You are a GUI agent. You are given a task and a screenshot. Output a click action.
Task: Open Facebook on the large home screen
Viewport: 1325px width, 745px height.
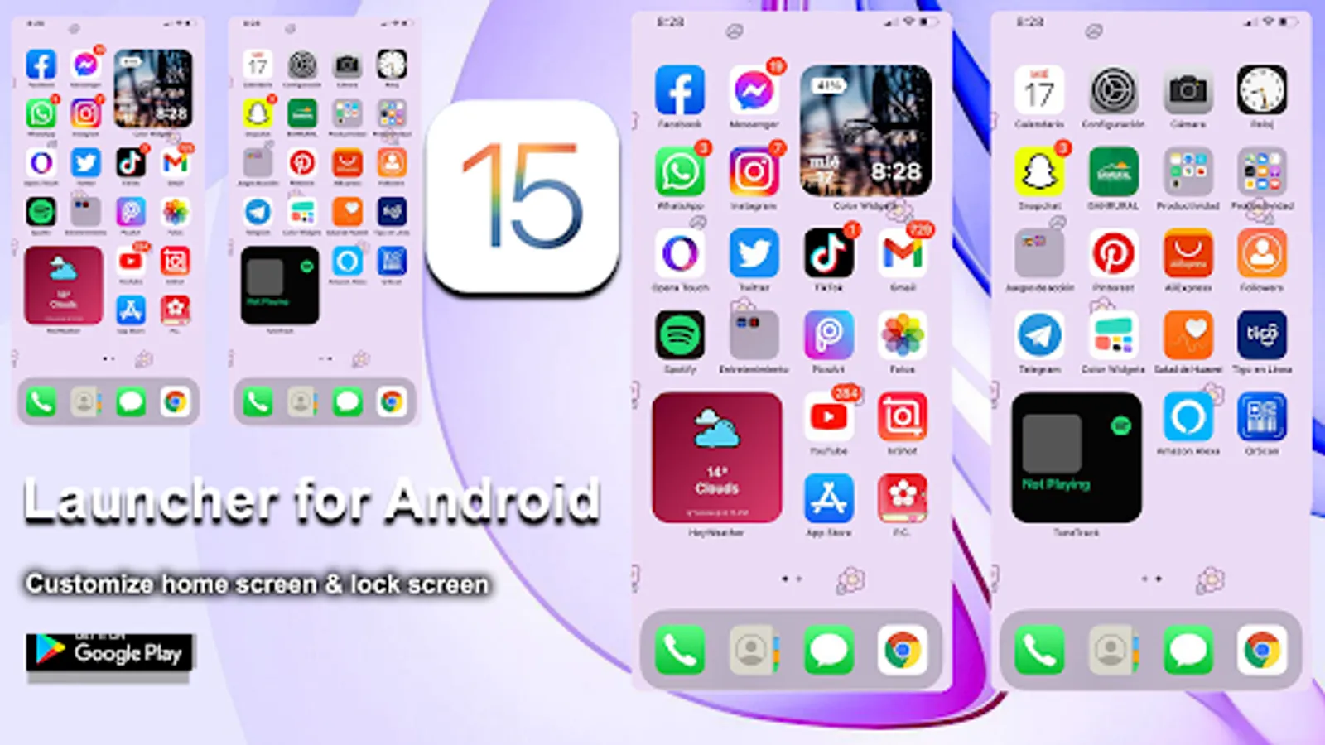pyautogui.click(x=680, y=90)
